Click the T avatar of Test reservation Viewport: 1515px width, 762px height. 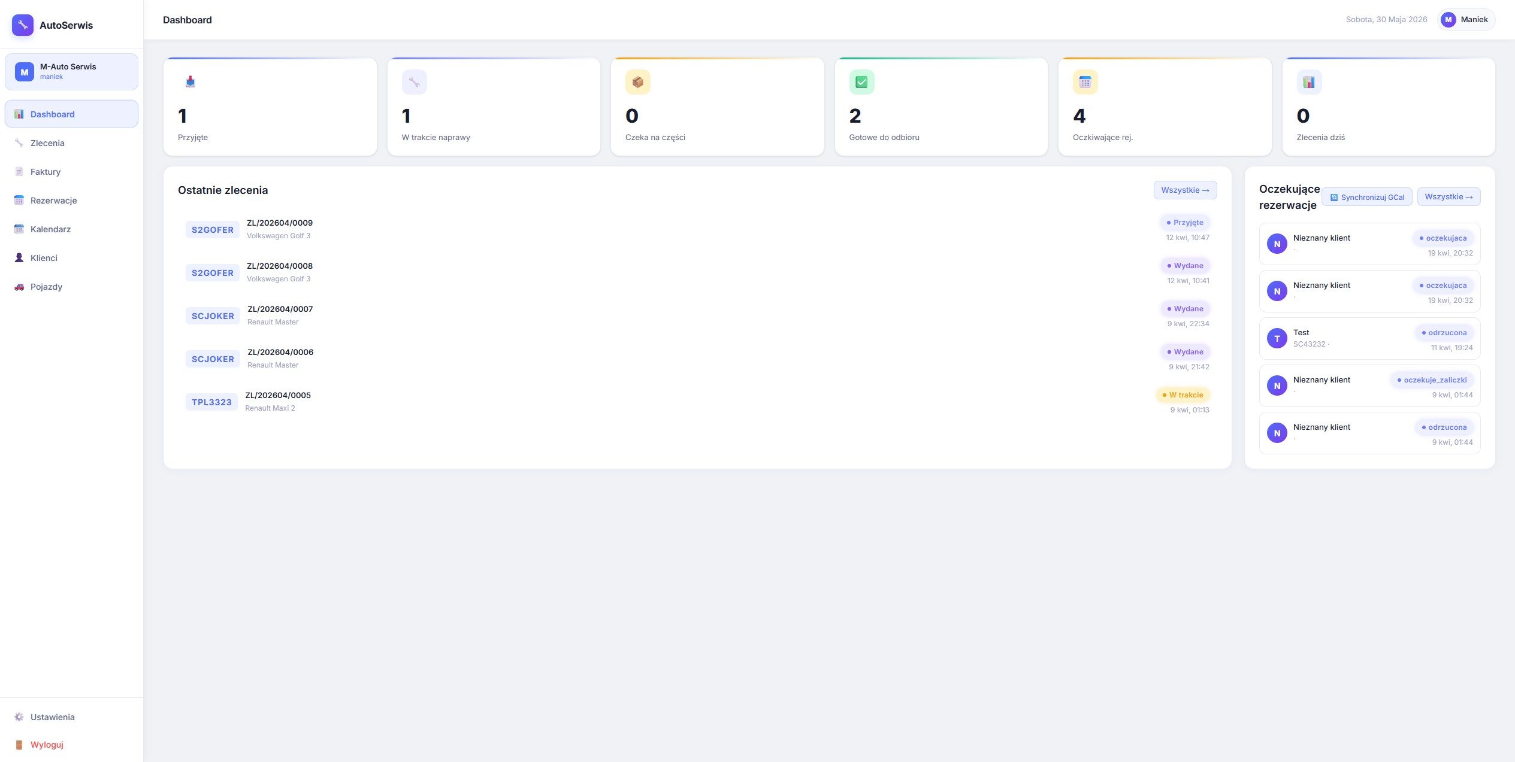click(x=1277, y=338)
